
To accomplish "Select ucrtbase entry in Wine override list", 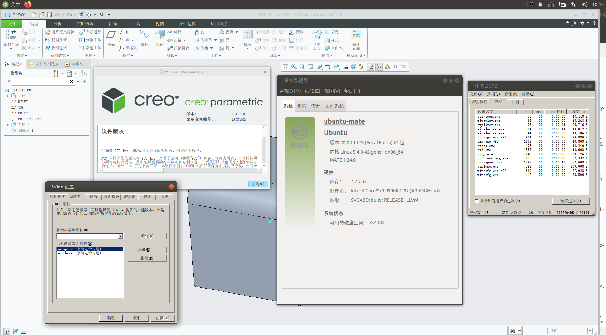I will click(90, 253).
